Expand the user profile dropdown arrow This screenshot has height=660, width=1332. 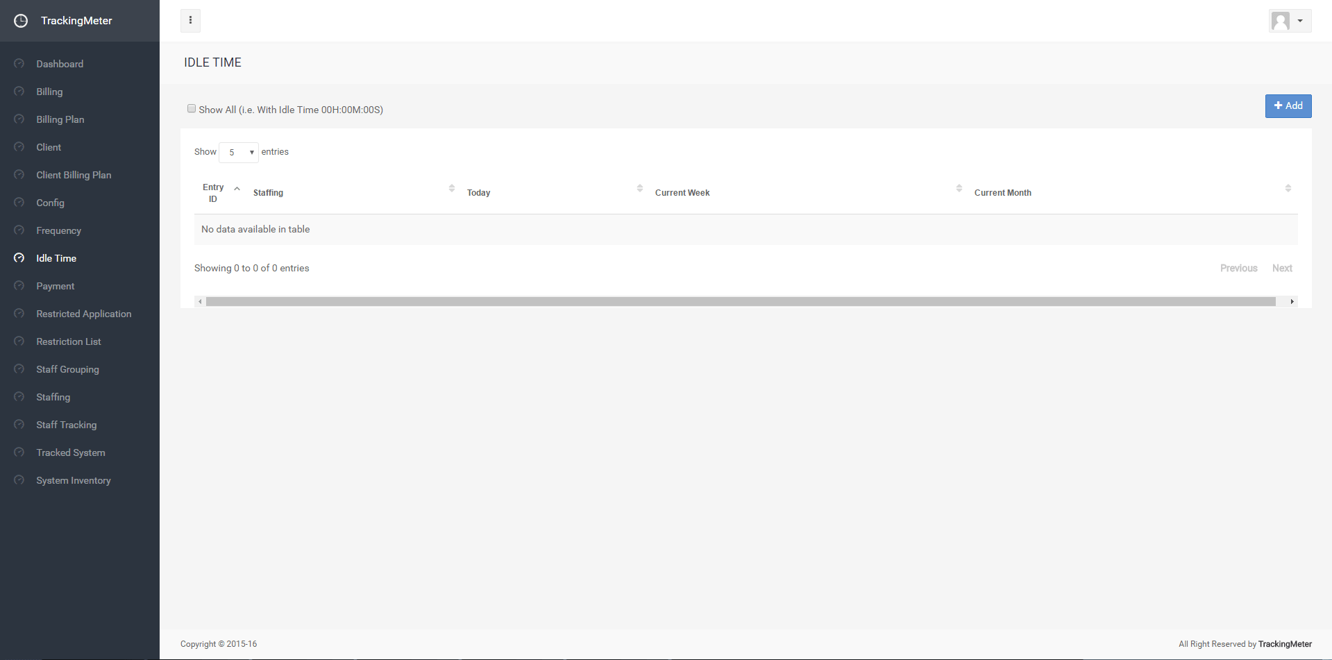click(1300, 21)
